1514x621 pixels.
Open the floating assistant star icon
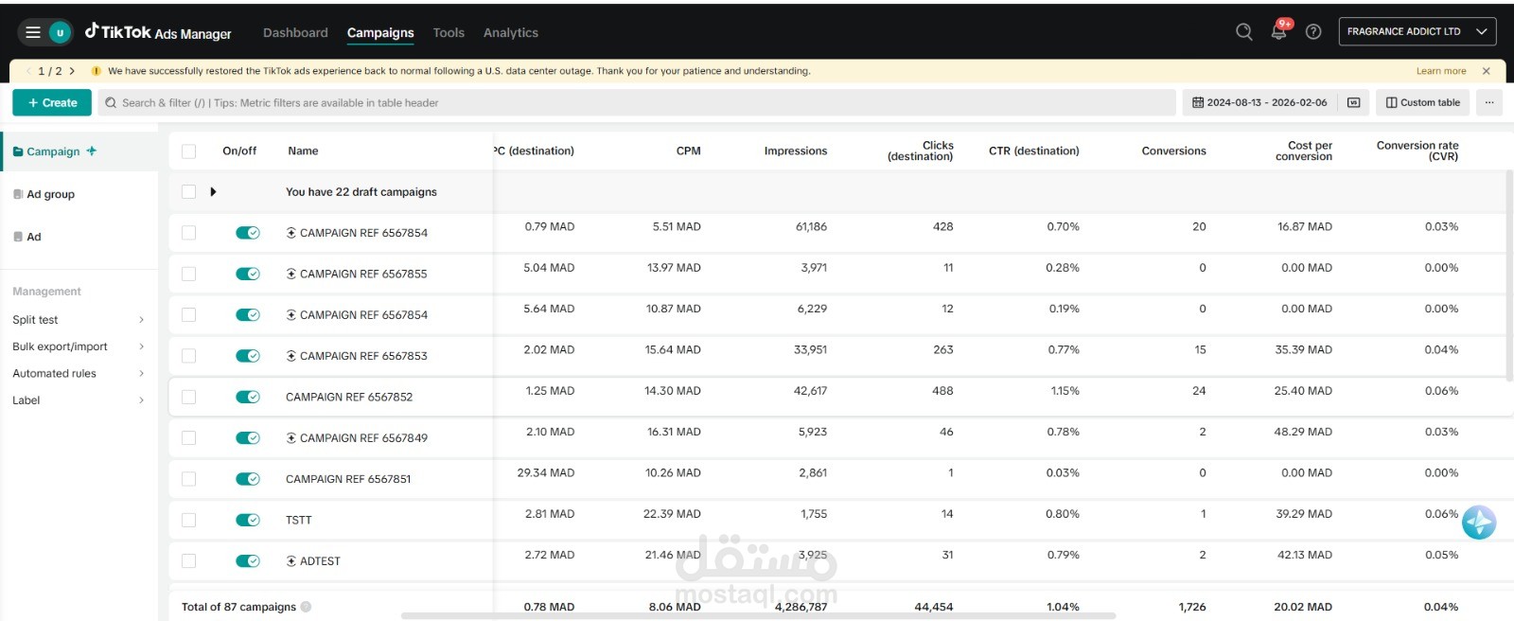[1479, 523]
